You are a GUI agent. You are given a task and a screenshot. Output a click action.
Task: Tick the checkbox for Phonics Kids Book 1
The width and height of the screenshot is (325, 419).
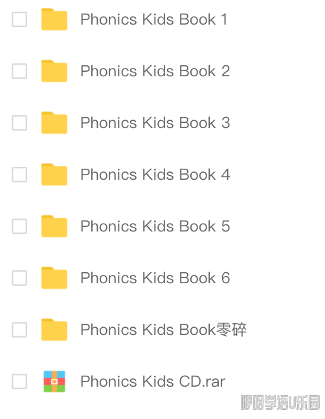19,19
